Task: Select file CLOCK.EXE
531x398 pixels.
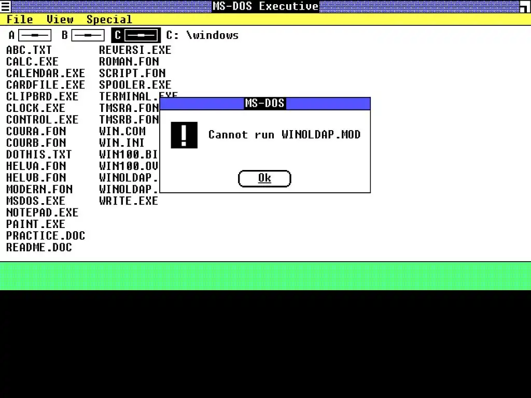Action: coord(36,108)
